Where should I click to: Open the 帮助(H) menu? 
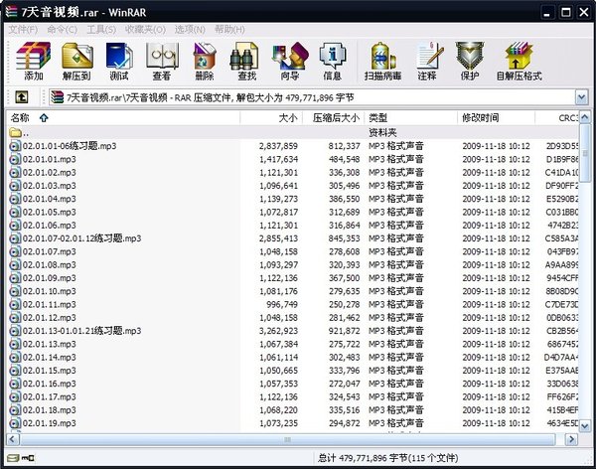229,29
